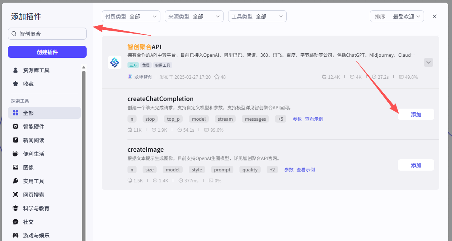
Task: Click the 便利生活 category icon
Action: [15, 154]
